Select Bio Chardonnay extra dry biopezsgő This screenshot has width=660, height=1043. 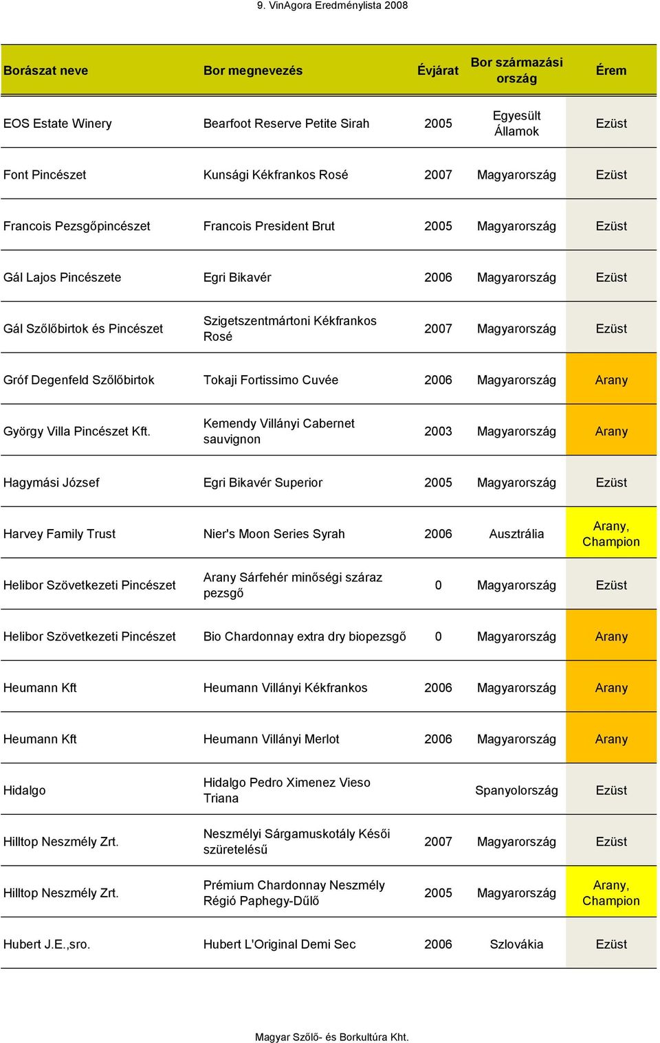point(305,636)
